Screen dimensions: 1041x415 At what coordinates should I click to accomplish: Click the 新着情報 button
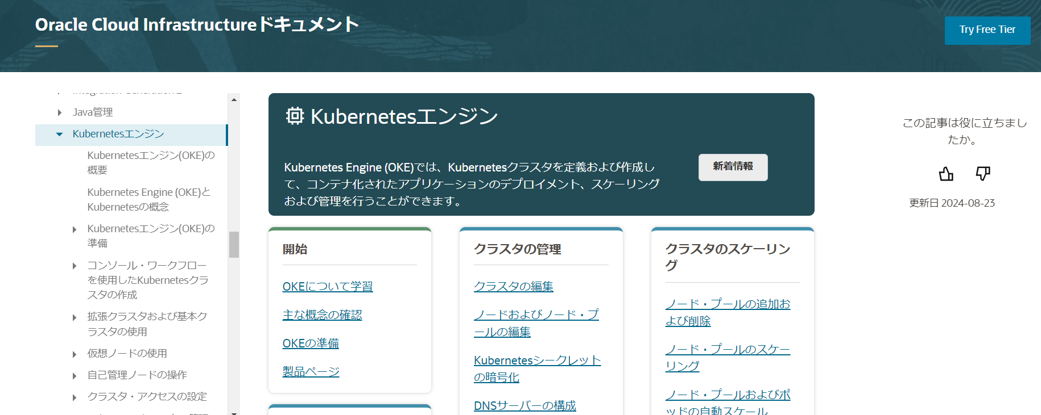733,167
